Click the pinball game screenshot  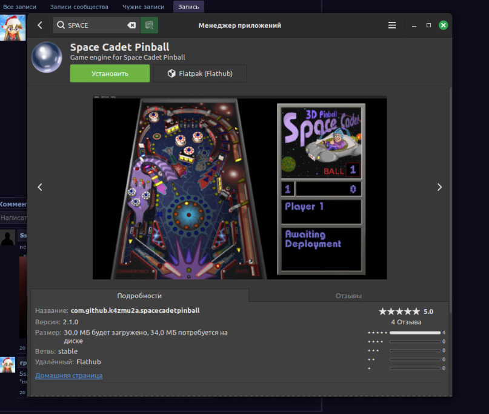(239, 187)
